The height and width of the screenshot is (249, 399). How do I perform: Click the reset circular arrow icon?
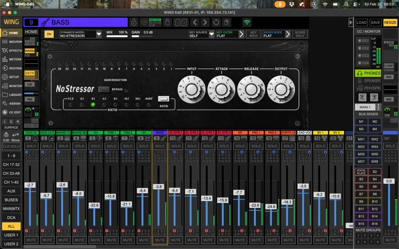pos(216,22)
